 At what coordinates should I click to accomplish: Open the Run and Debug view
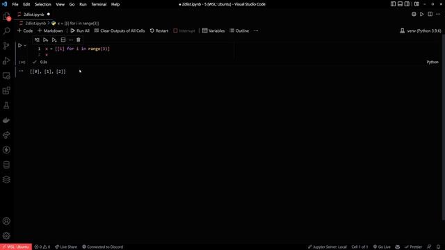6,60
